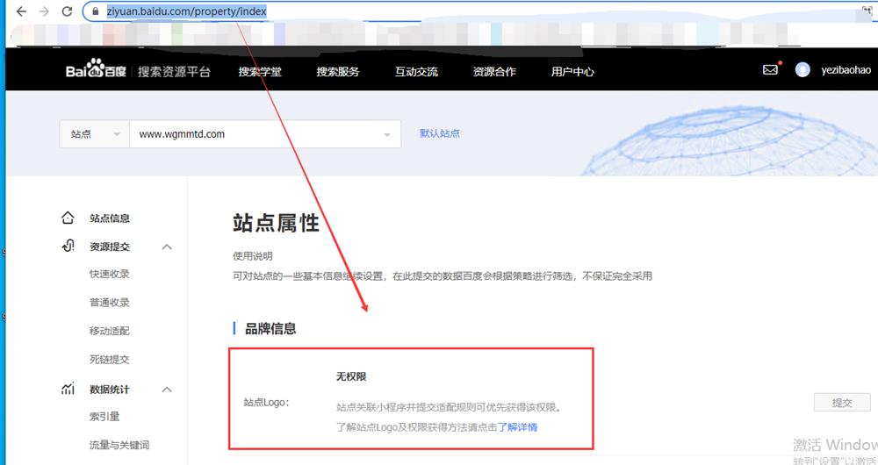Click the 站点信息 home icon
This screenshot has width=878, height=465.
click(x=68, y=218)
